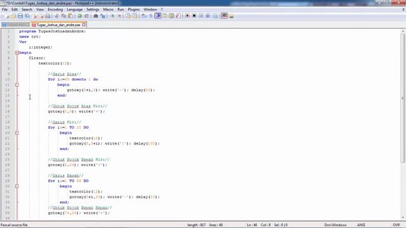Click the Close All toolbar icon
This screenshot has width=406, height=228.
point(41,16)
